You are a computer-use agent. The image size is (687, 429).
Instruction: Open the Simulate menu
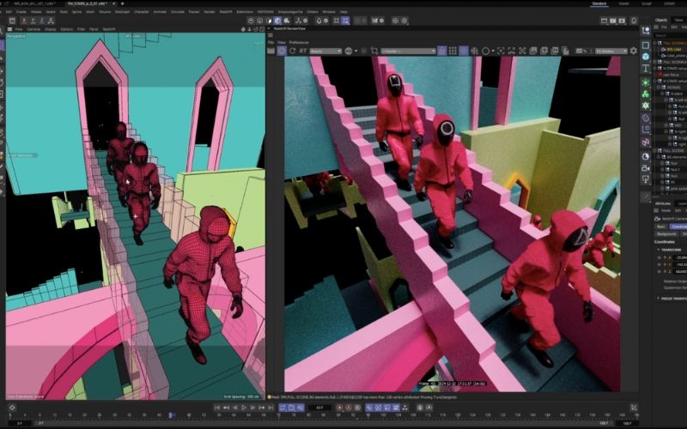(178, 12)
